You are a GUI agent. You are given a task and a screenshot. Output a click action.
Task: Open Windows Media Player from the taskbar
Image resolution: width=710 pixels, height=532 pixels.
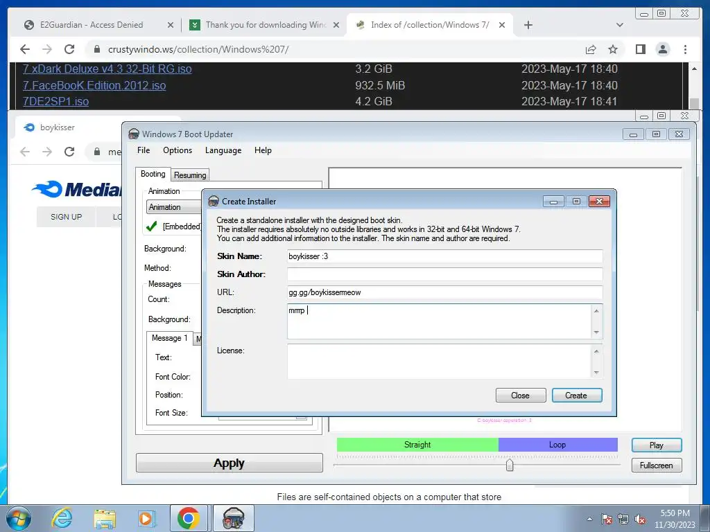click(x=146, y=518)
